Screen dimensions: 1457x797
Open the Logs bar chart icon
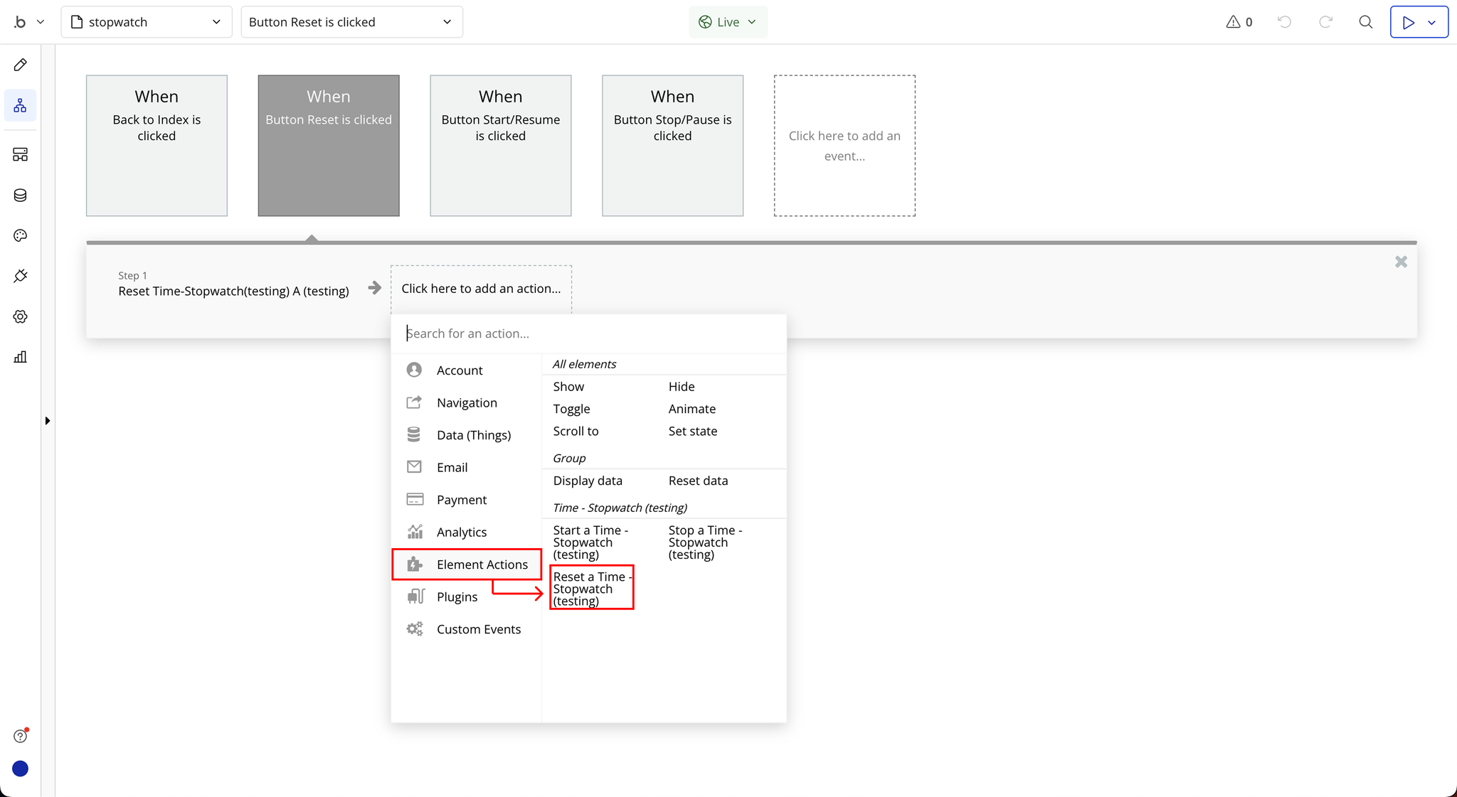(x=20, y=357)
